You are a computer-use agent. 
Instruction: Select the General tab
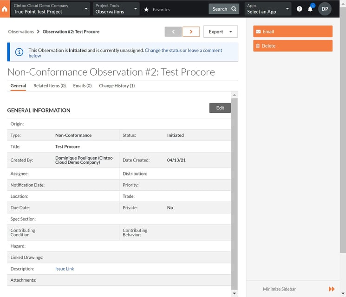click(x=18, y=86)
